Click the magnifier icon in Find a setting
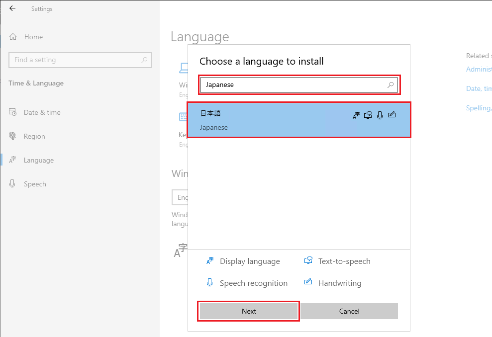 pyautogui.click(x=144, y=60)
